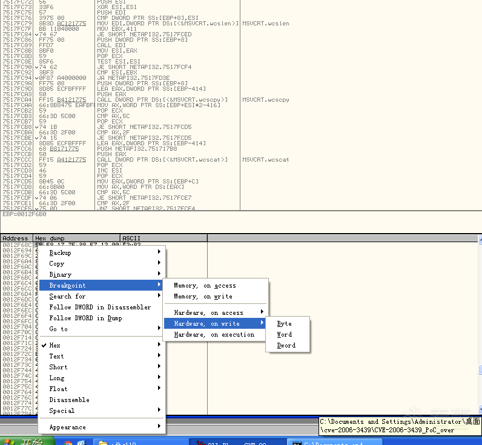Expand the Long display submenu arrow

coord(159,377)
